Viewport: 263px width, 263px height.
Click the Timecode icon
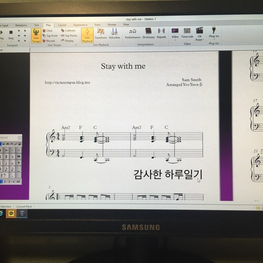(187, 31)
